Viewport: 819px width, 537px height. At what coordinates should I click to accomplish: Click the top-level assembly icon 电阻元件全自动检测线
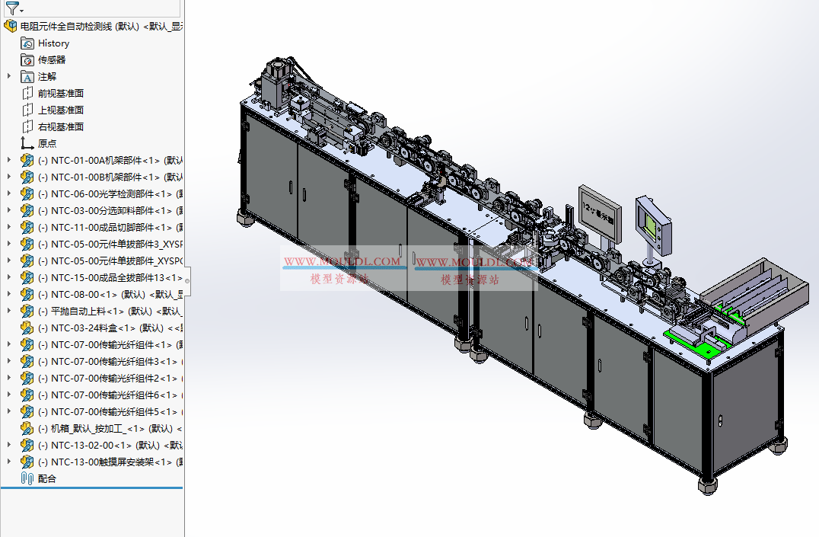coord(10,25)
